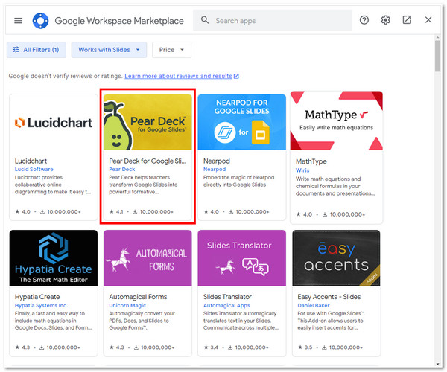Click the Hypatia Create 4.3 star rating
This screenshot has height=372, width=447.
[x=22, y=347]
